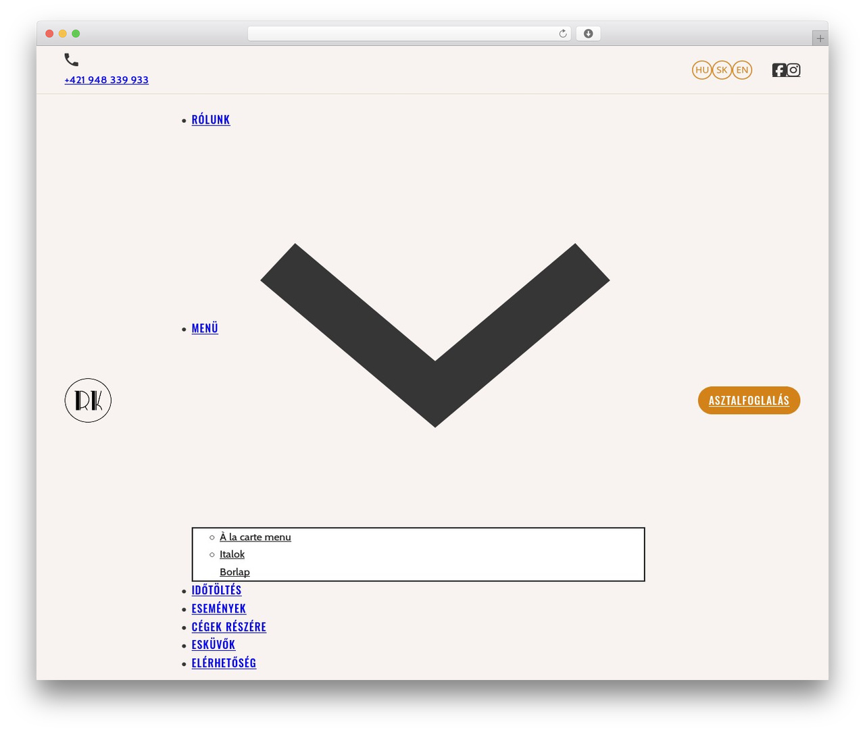This screenshot has width=865, height=732.
Task: Click the Asztalfoglalás reservation button
Action: click(749, 400)
